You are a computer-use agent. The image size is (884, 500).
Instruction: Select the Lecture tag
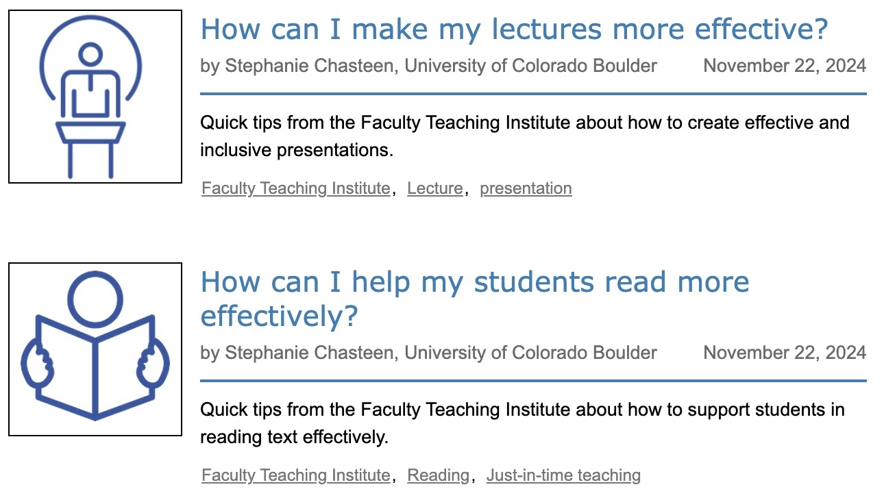[x=434, y=188]
